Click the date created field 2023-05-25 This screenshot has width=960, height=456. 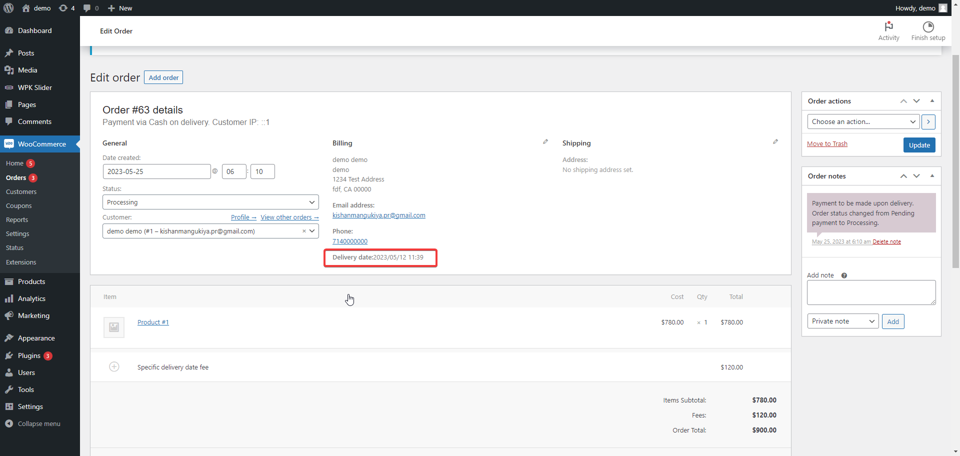coord(156,171)
